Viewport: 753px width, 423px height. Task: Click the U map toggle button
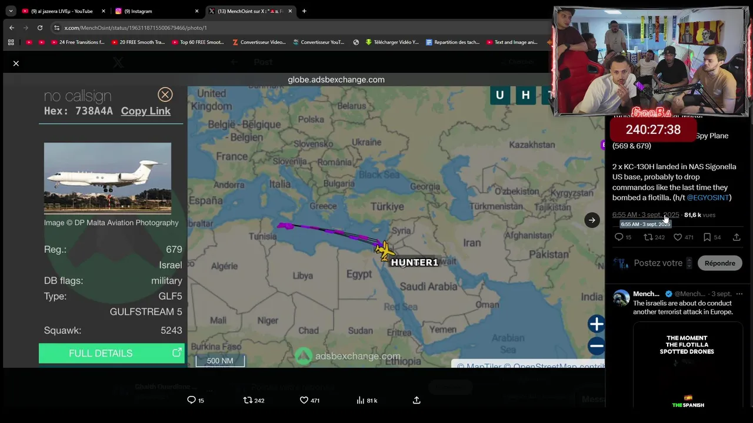pos(499,95)
